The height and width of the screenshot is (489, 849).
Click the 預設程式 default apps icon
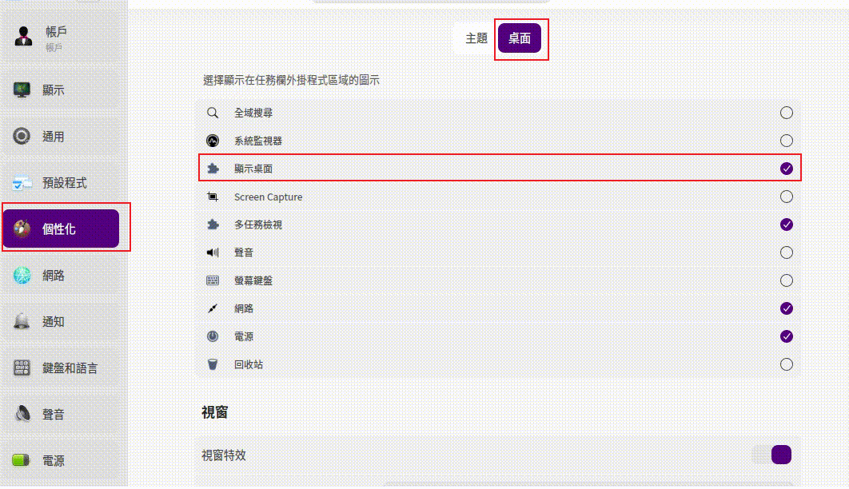[22, 183]
